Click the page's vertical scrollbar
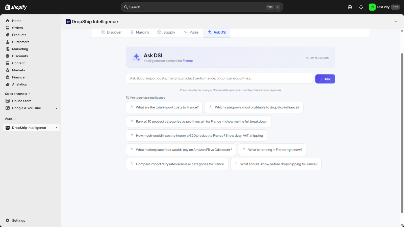 (402, 133)
